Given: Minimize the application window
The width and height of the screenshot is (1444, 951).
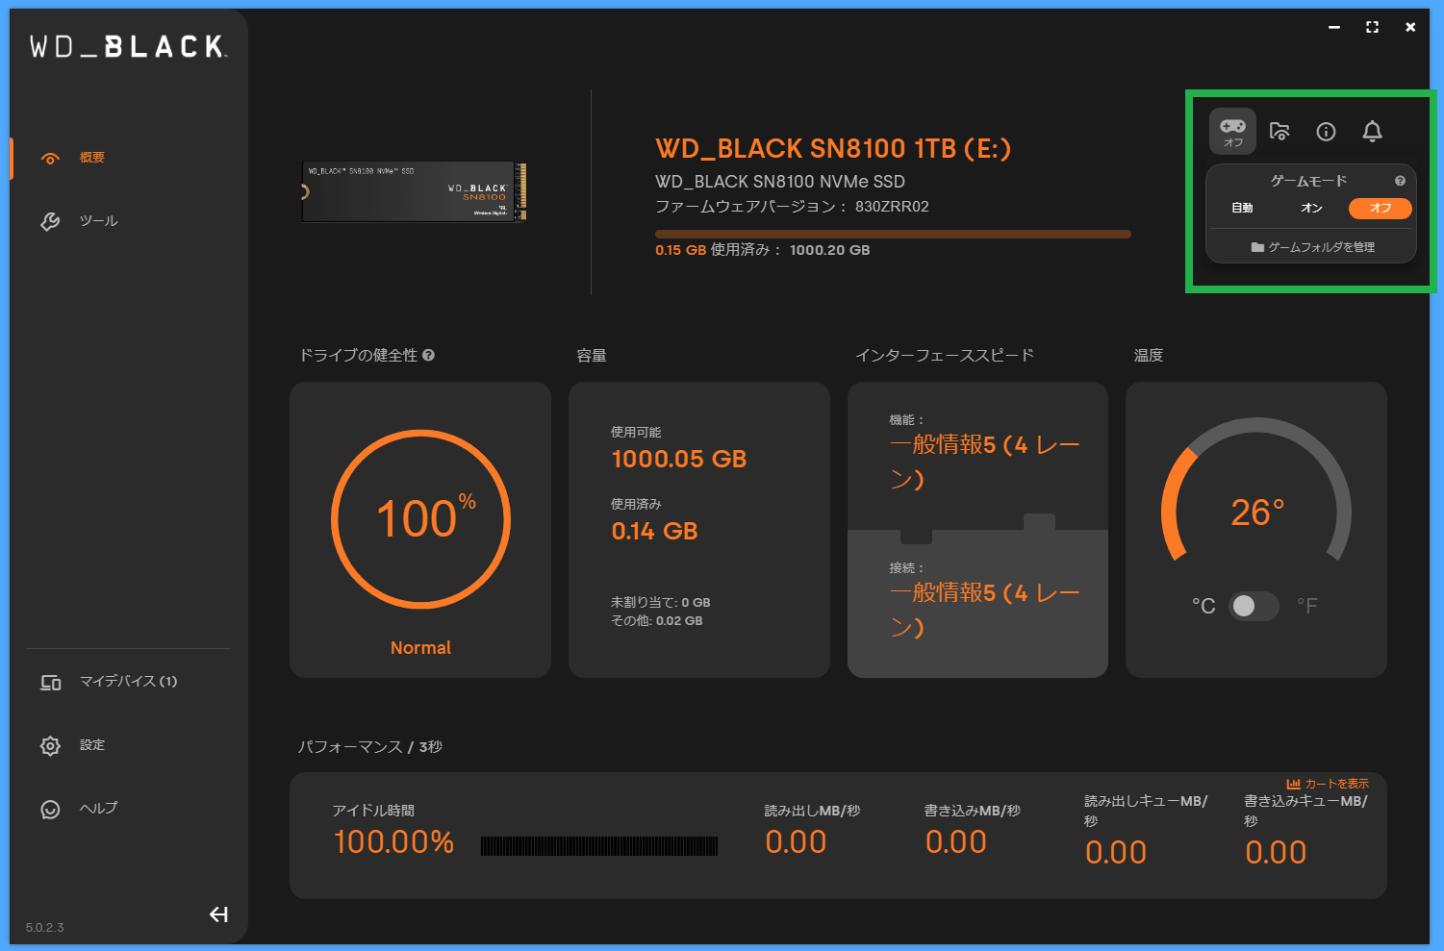Looking at the screenshot, I should [x=1334, y=27].
